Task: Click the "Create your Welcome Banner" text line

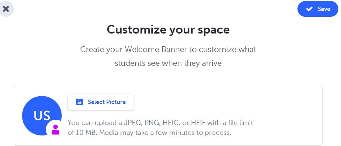Action: point(168,50)
